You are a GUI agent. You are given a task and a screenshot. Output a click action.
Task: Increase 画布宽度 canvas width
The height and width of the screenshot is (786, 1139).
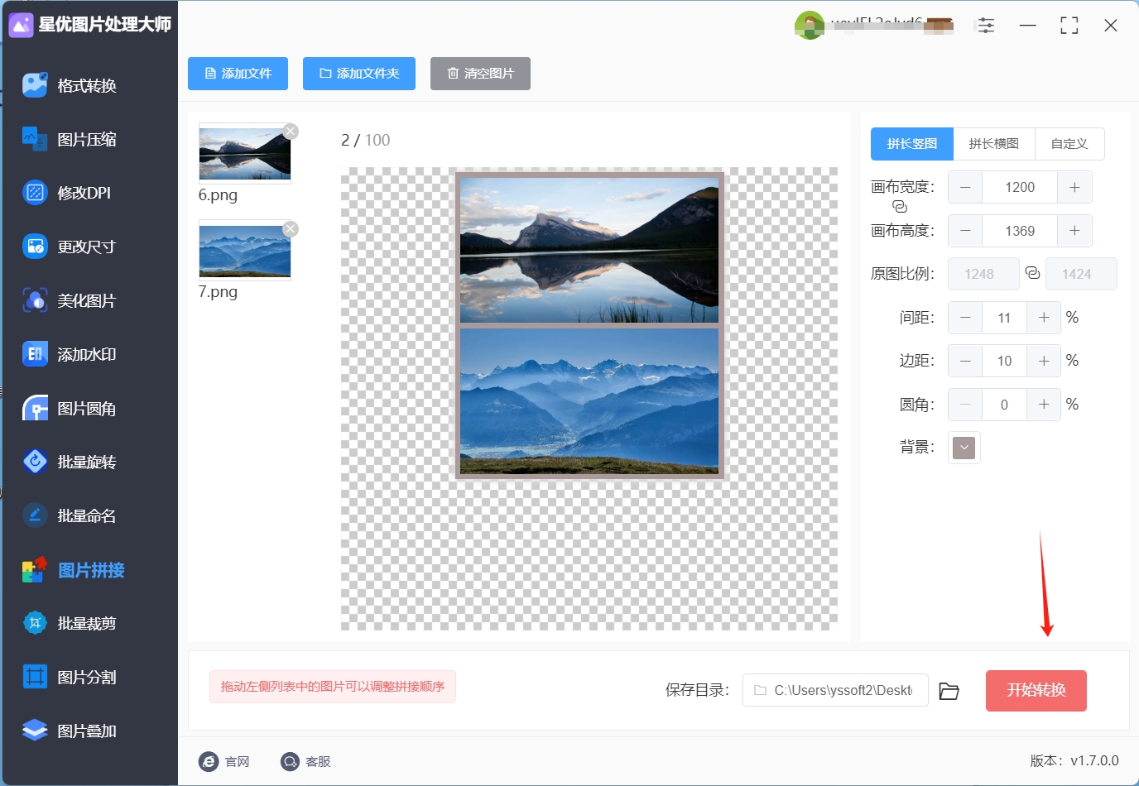[1074, 187]
